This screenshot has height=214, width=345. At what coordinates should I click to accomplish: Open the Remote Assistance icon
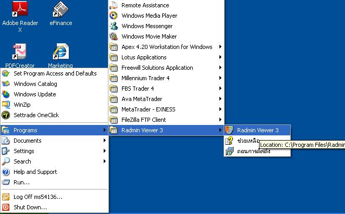click(x=114, y=5)
